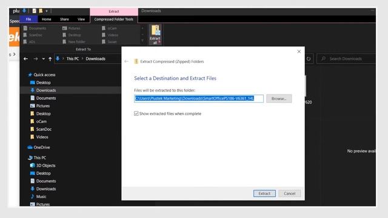Open 3D Objects under This PC
Image resolution: width=388 pixels, height=218 pixels.
coord(46,165)
